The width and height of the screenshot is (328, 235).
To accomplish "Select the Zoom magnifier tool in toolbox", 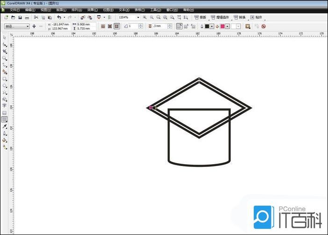I will coord(5,58).
